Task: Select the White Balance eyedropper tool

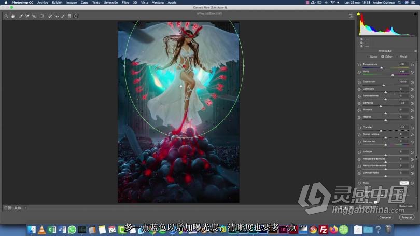Action: 21,16
